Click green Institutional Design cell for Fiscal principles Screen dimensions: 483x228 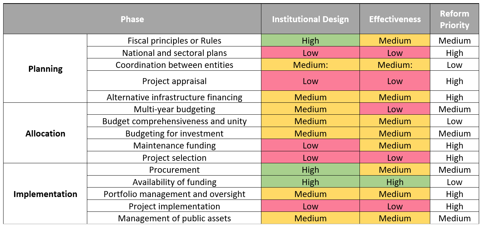pyautogui.click(x=310, y=40)
